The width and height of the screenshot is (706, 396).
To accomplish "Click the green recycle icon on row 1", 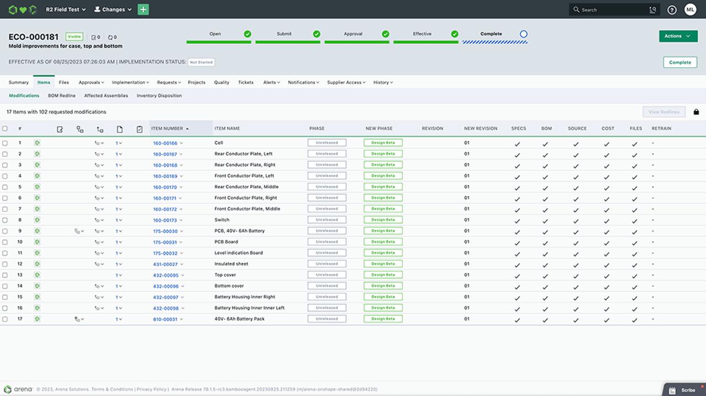I will 37,142.
